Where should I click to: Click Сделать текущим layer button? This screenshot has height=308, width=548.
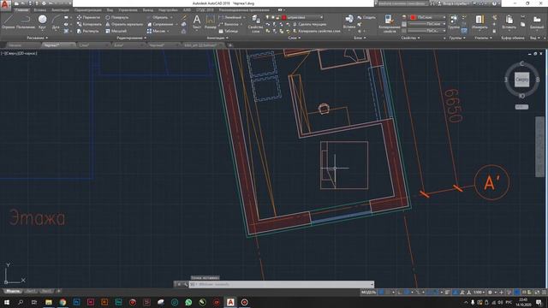click(x=309, y=24)
